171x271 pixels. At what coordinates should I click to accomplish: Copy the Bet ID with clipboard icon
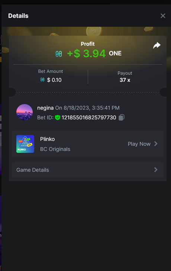pyautogui.click(x=122, y=117)
